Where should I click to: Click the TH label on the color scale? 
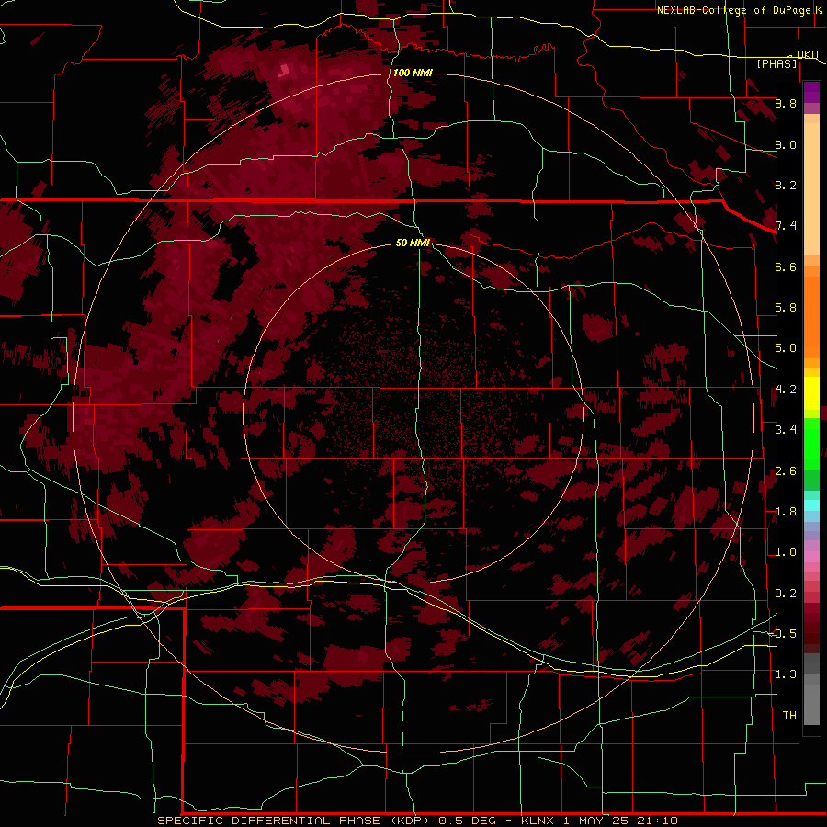click(x=789, y=716)
